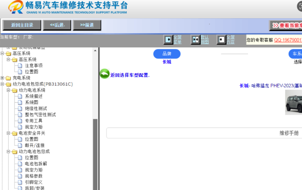Click the 断开/连接 page icon

click(x=20, y=145)
